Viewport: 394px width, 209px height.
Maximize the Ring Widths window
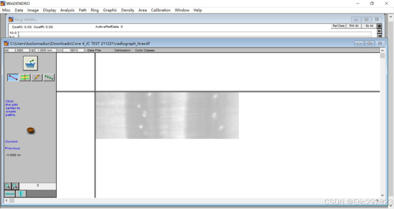[366, 19]
